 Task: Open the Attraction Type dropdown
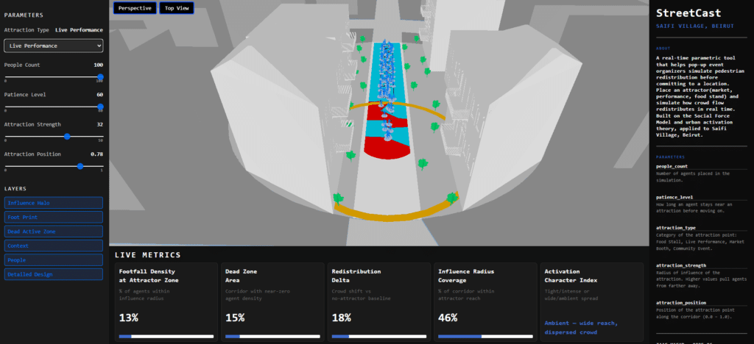point(53,46)
